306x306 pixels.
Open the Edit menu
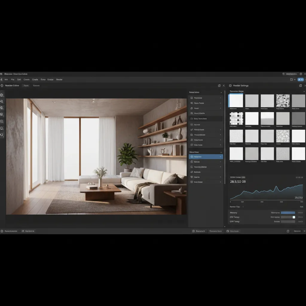coord(19,79)
